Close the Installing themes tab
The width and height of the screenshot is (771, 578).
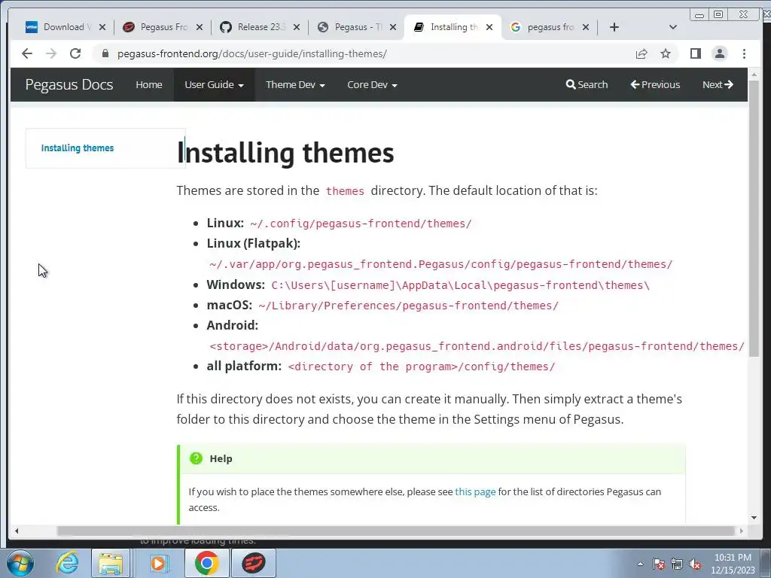(x=489, y=27)
